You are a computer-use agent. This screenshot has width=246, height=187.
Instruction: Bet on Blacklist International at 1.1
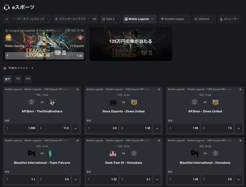[21, 180]
